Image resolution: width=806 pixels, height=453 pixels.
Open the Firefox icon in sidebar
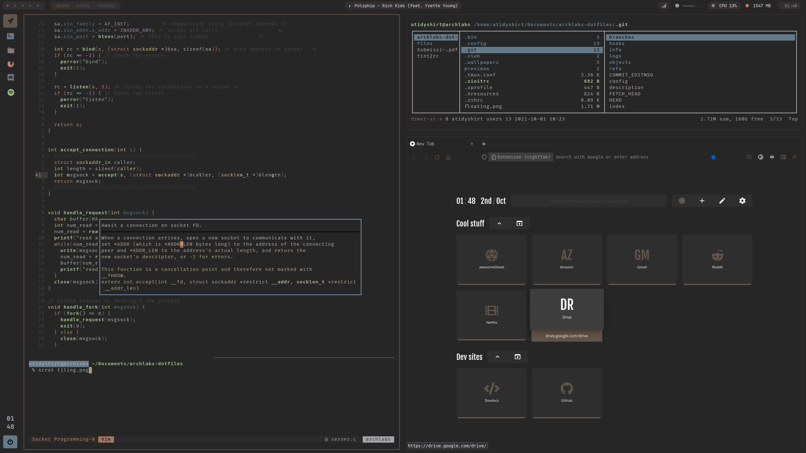(11, 64)
